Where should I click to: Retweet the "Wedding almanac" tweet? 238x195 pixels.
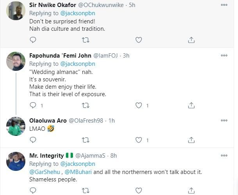(86, 105)
